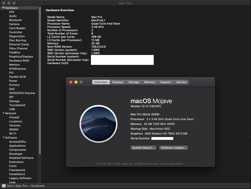Select Controller under Hardware
The width and height of the screenshot is (251, 189).
point(16,32)
